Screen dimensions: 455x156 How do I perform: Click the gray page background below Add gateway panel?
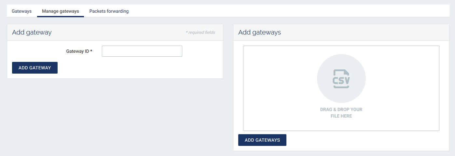pos(114,117)
